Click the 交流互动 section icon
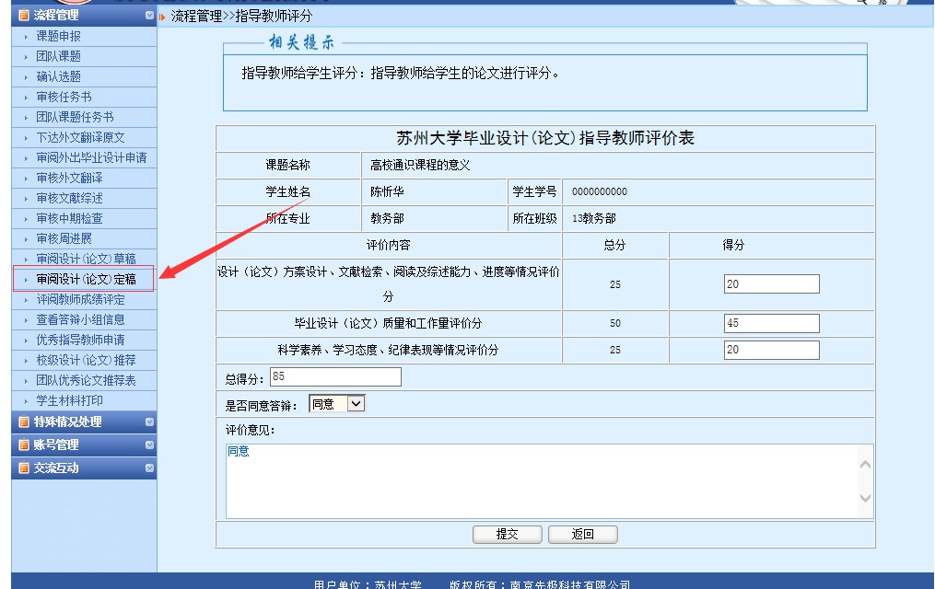The height and width of the screenshot is (589, 935). (24, 468)
